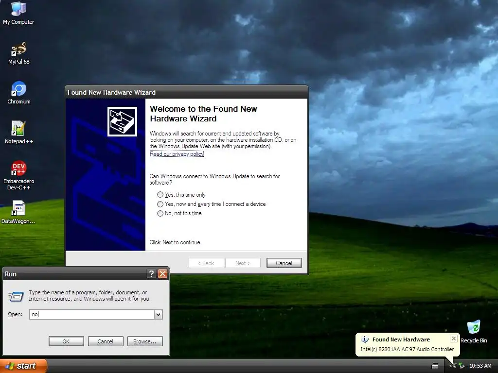Open the My Computer desktop icon
498x373 pixels.
(18, 13)
